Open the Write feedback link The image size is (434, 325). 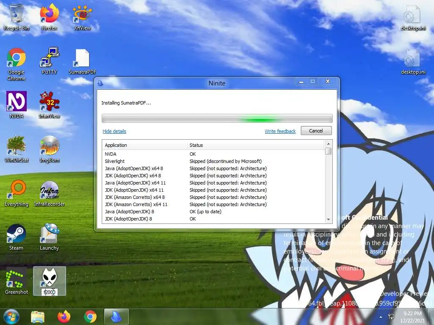pos(280,131)
